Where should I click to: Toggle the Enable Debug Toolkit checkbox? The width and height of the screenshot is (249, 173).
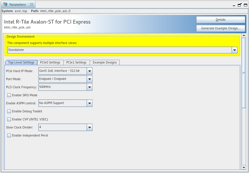point(9,111)
